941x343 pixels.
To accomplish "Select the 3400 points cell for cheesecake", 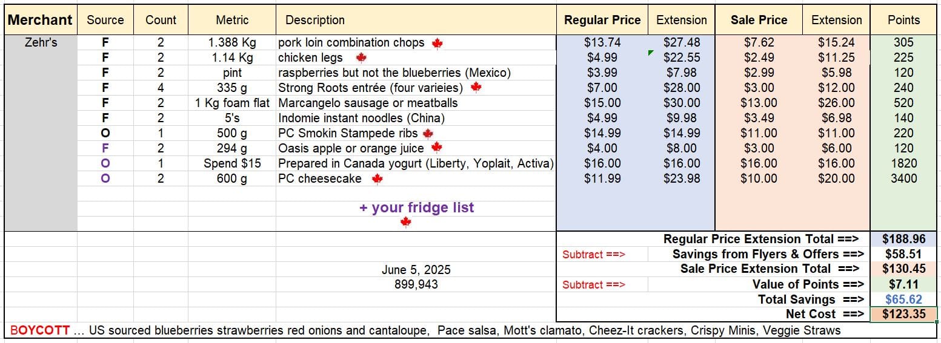I will point(903,178).
